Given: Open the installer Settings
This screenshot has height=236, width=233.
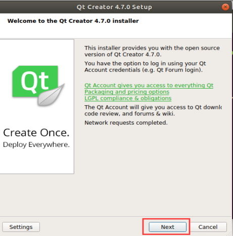Looking at the screenshot, I should click(21, 227).
